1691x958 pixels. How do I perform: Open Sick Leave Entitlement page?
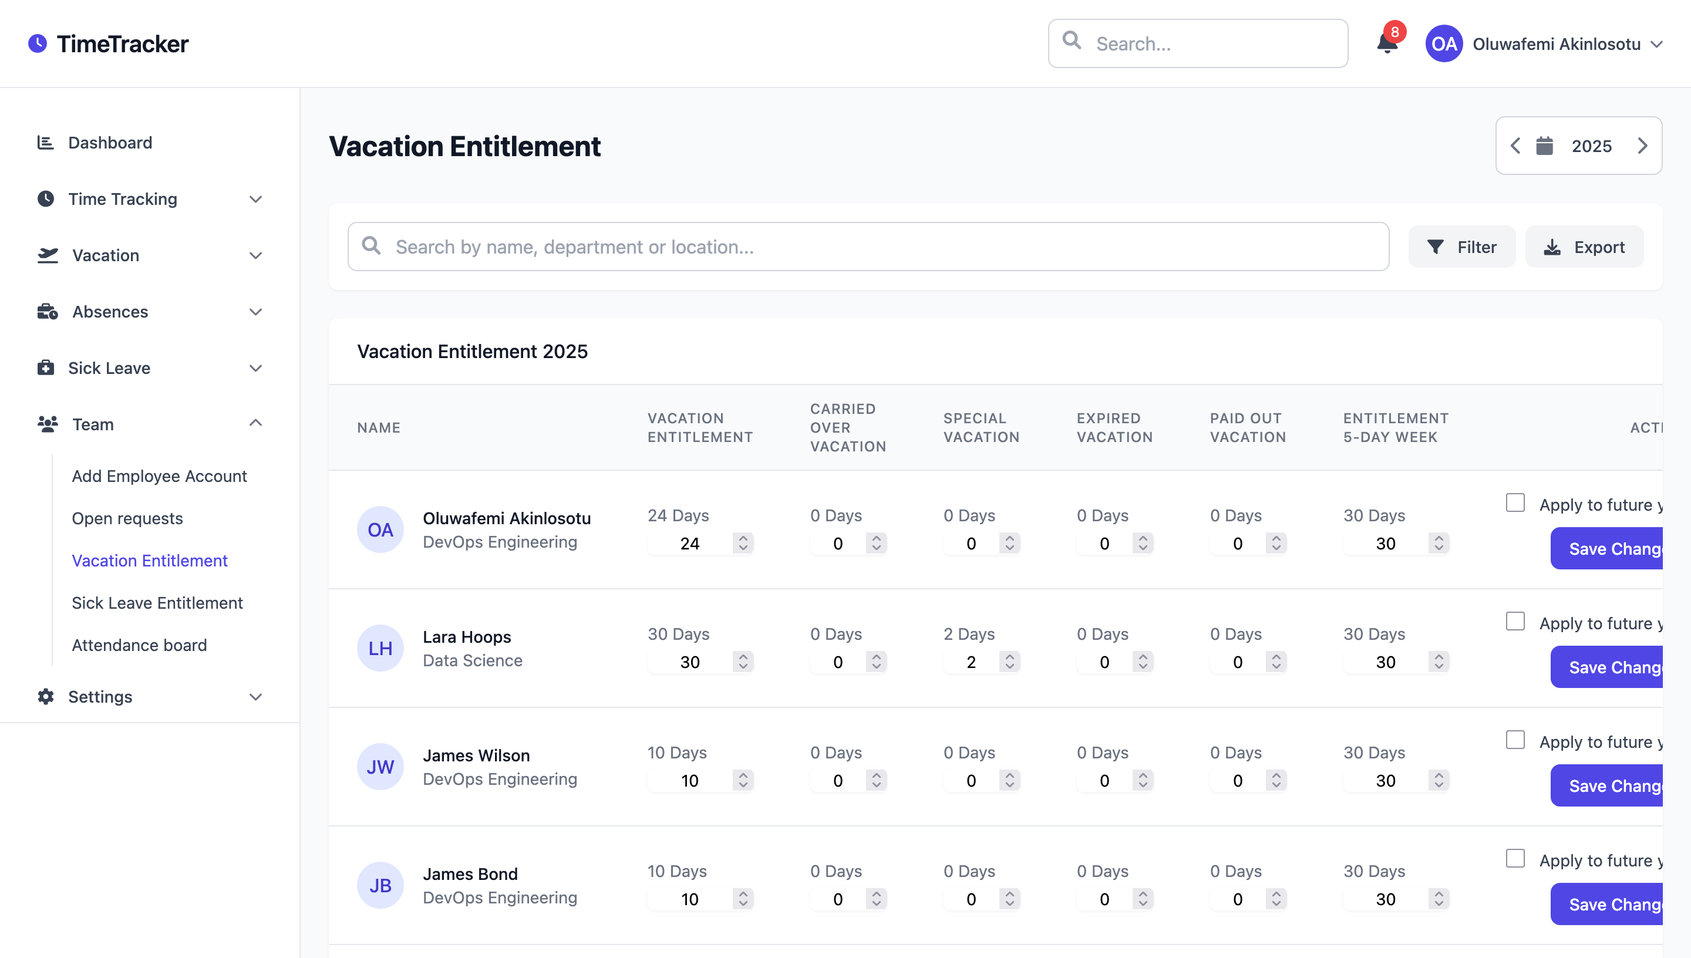(x=157, y=602)
